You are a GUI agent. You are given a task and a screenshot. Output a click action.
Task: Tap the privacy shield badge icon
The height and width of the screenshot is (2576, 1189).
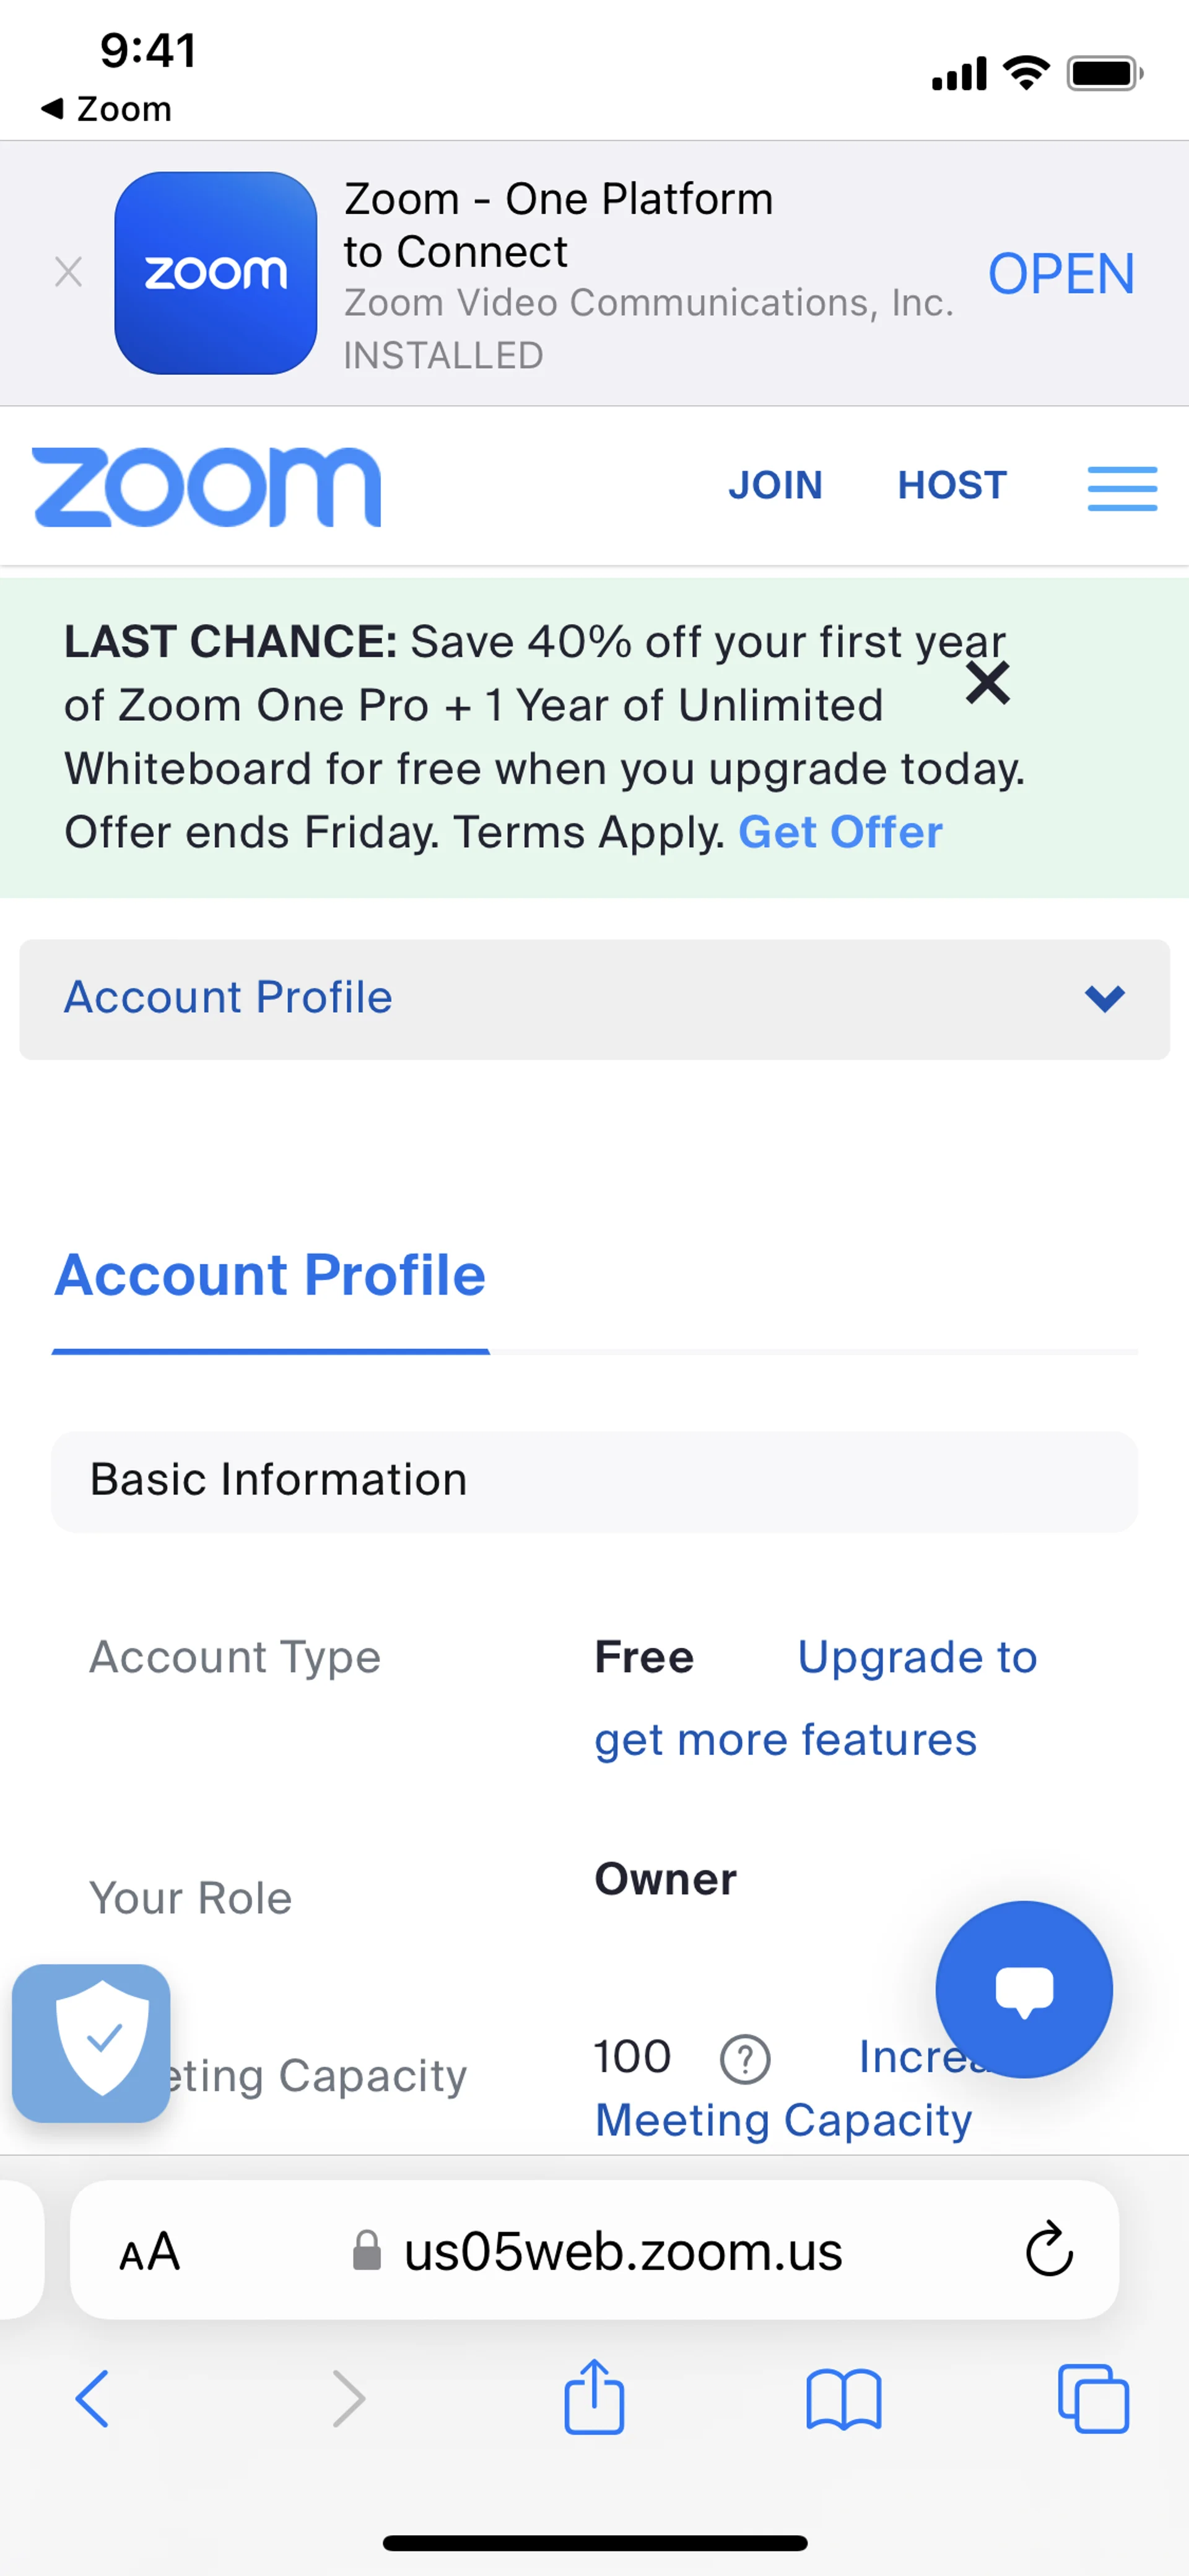click(91, 2043)
